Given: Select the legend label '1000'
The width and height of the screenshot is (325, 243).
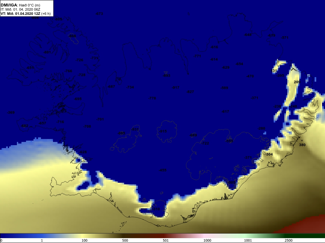Looking at the screenshot, I should point(207,240).
